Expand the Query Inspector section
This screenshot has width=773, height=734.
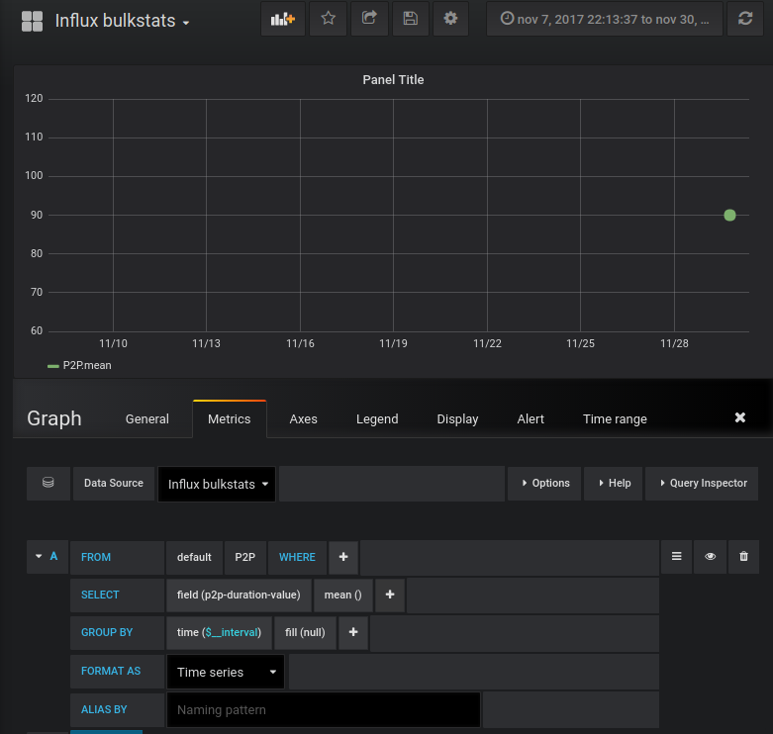click(702, 484)
